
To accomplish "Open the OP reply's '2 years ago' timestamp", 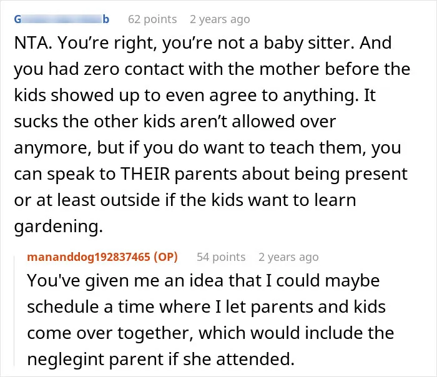I will click(x=288, y=257).
